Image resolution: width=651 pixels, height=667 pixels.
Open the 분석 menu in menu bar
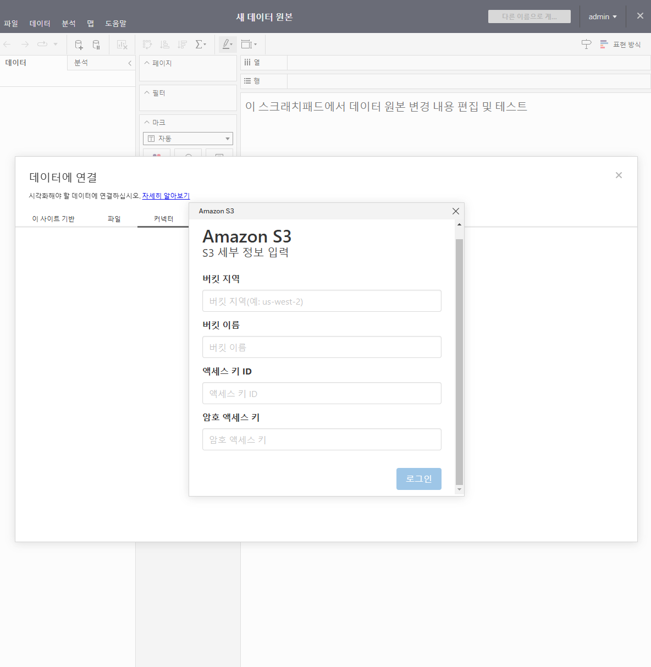coord(69,24)
